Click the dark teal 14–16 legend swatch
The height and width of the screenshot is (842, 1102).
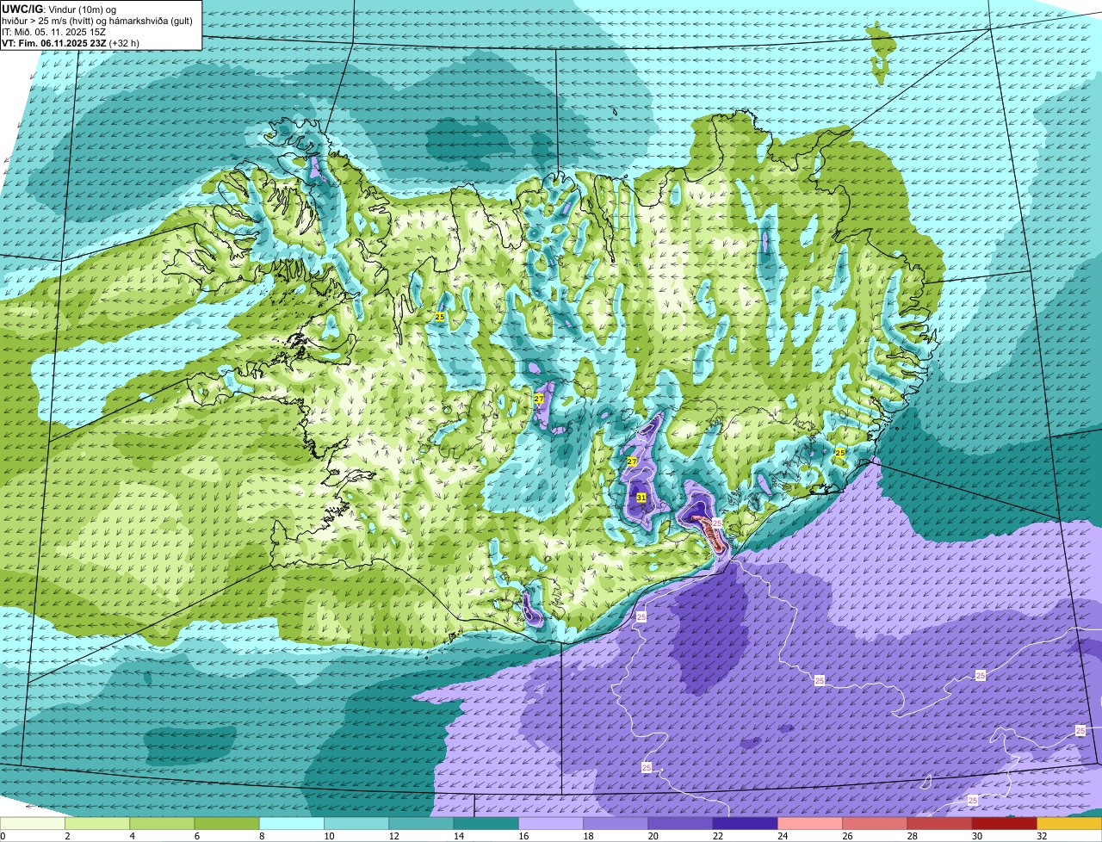click(486, 824)
